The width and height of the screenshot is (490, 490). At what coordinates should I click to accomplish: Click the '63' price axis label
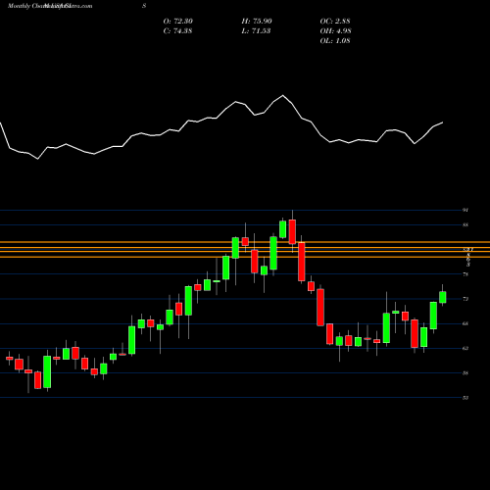pos(465,349)
